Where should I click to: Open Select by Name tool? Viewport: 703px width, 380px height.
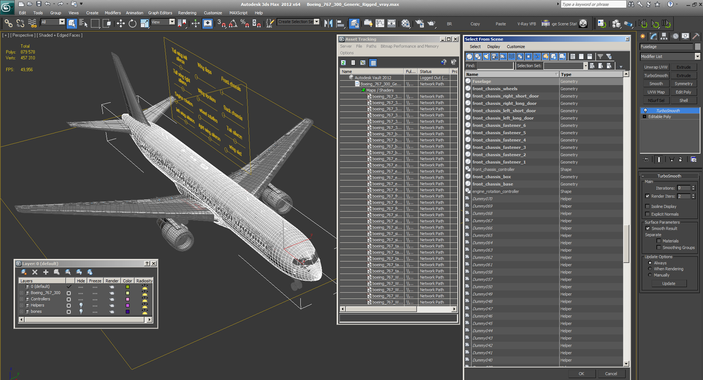coord(83,23)
